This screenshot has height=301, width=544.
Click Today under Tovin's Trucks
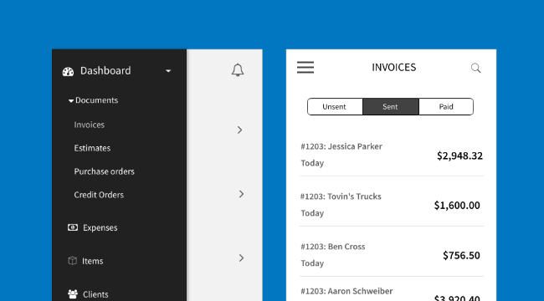click(312, 213)
